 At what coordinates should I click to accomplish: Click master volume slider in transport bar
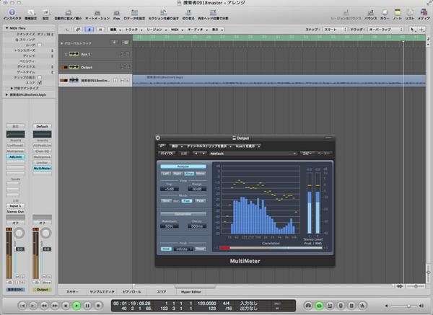click(403, 306)
